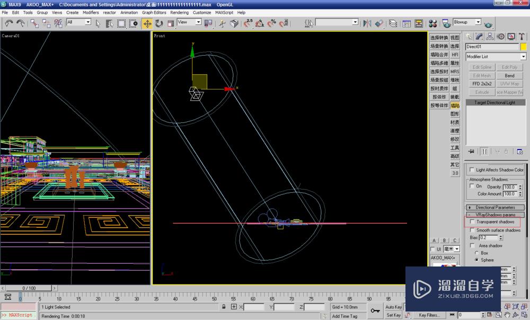Click the Undo arrow icon
The width and height of the screenshot is (530, 320).
click(9, 23)
